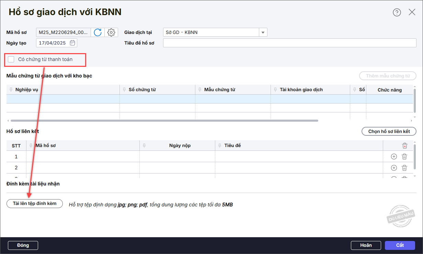
Task: Click the add row icon in row 1
Action: [394, 157]
